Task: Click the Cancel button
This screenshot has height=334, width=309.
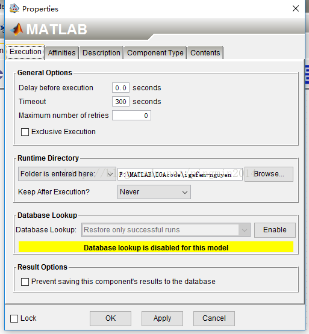Action: 214,318
